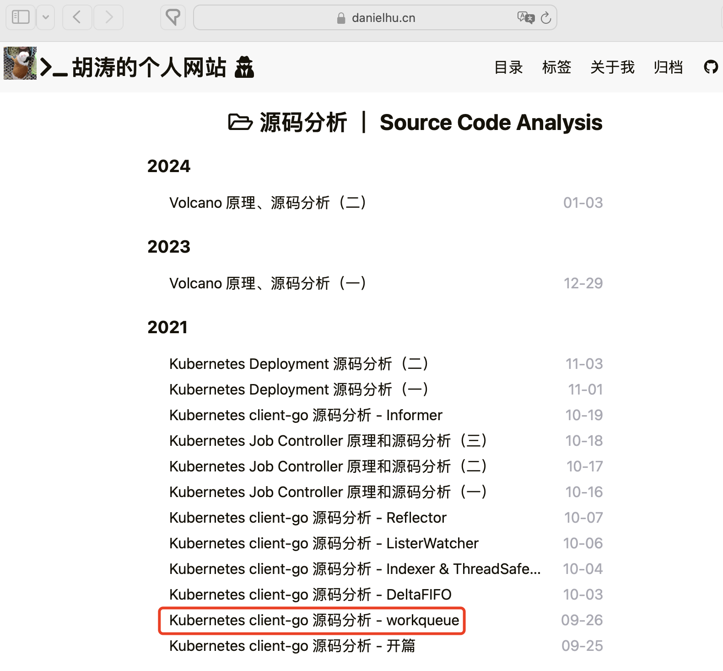Open the GitHub icon link
Image resolution: width=723 pixels, height=671 pixels.
711,67
